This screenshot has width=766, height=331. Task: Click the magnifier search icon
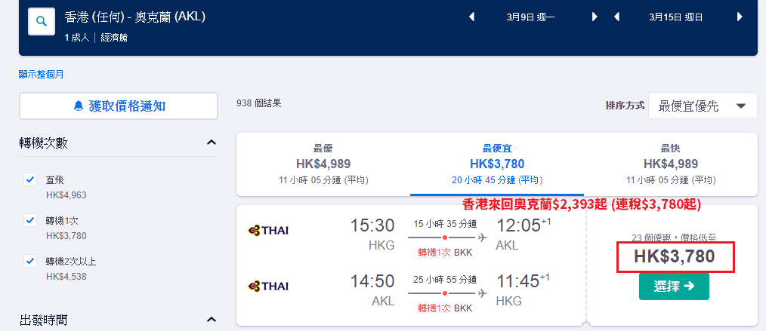(42, 21)
